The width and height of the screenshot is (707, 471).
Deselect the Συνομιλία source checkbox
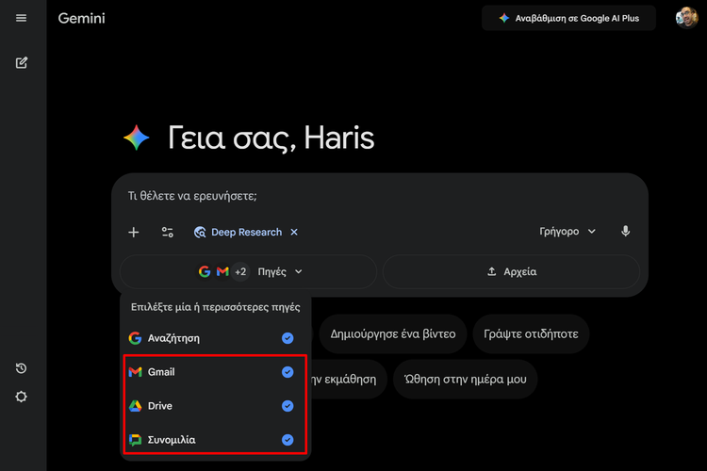tap(288, 440)
